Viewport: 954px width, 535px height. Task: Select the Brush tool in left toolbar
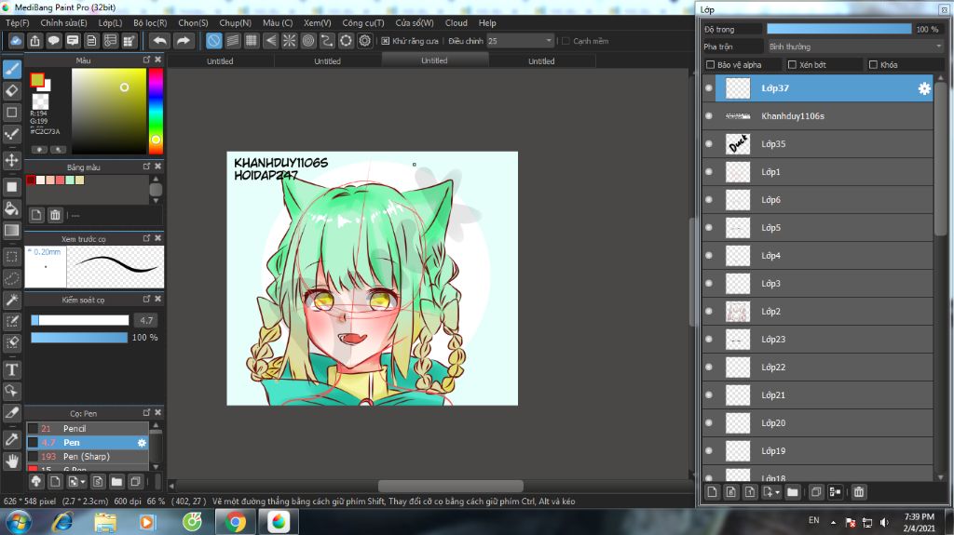[11, 69]
